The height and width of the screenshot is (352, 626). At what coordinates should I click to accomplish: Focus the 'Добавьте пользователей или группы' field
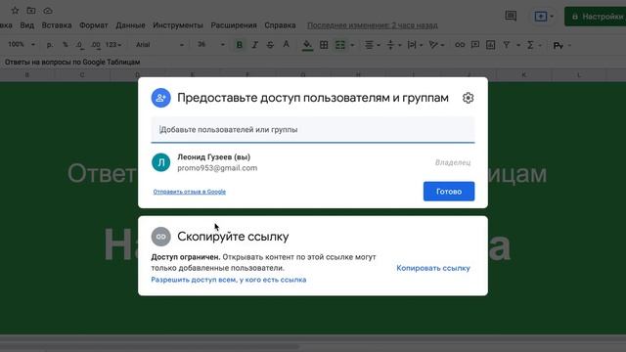pyautogui.click(x=313, y=130)
